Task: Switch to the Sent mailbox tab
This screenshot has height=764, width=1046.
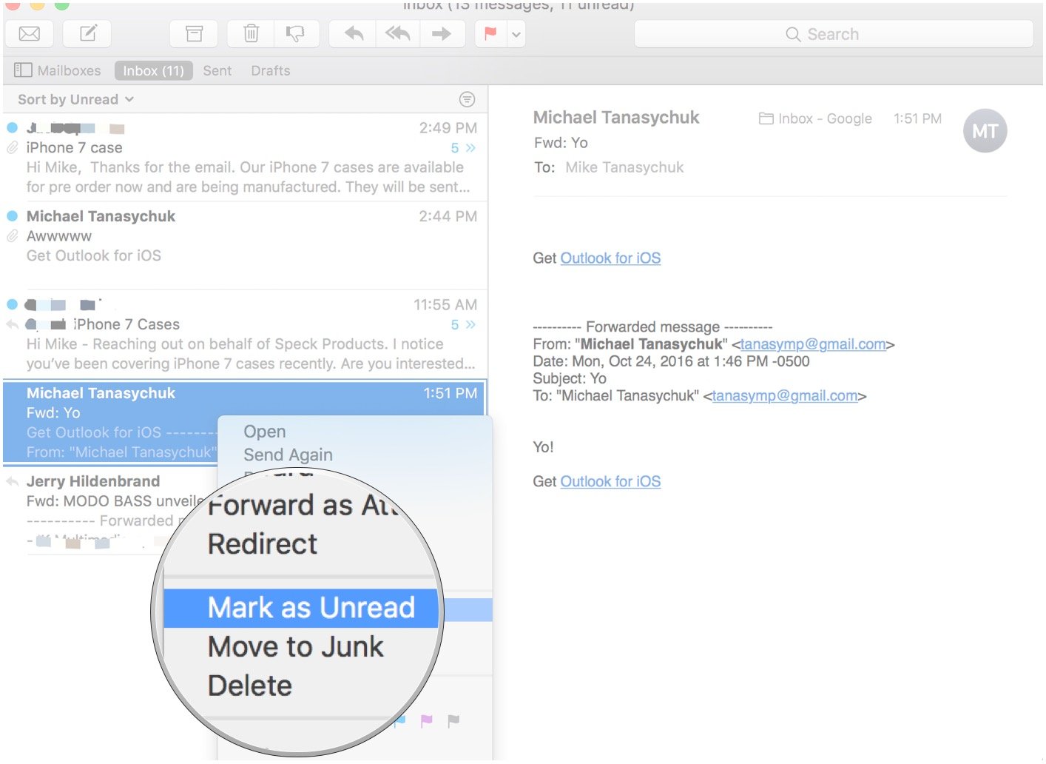Action: tap(217, 70)
